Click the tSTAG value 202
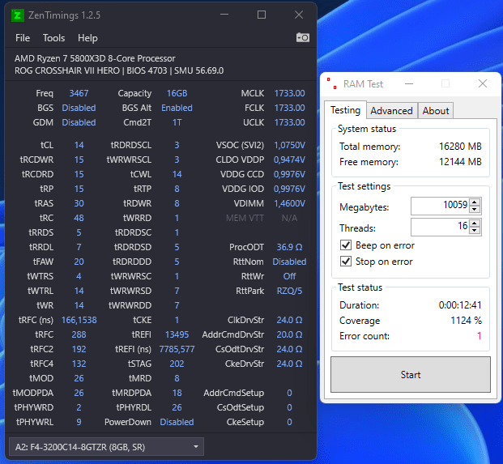This screenshot has width=503, height=464. [177, 364]
